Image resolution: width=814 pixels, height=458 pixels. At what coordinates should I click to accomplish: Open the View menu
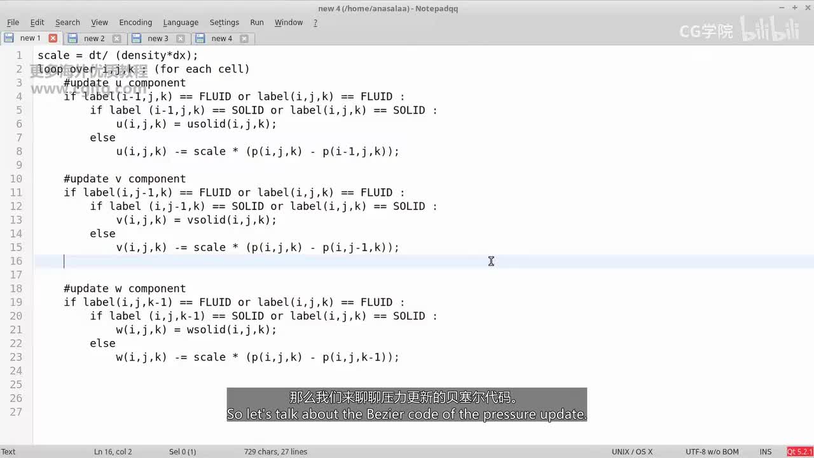(x=99, y=22)
